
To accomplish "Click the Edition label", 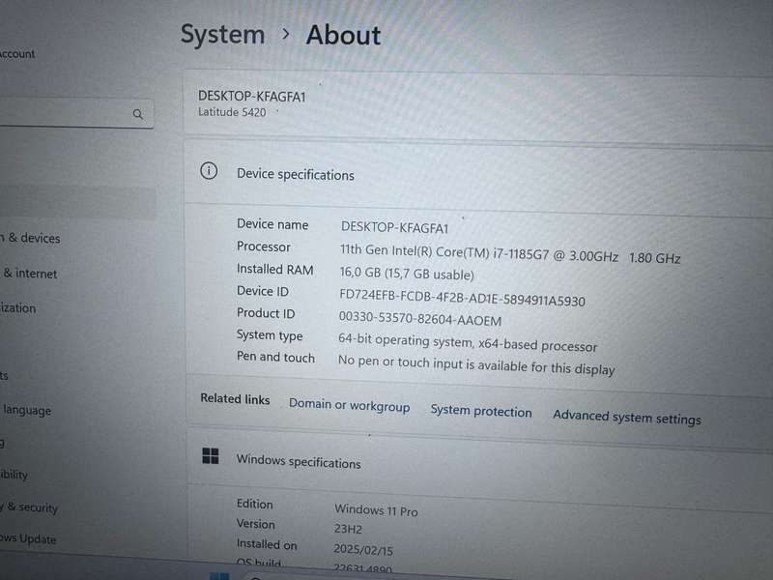I will [254, 504].
